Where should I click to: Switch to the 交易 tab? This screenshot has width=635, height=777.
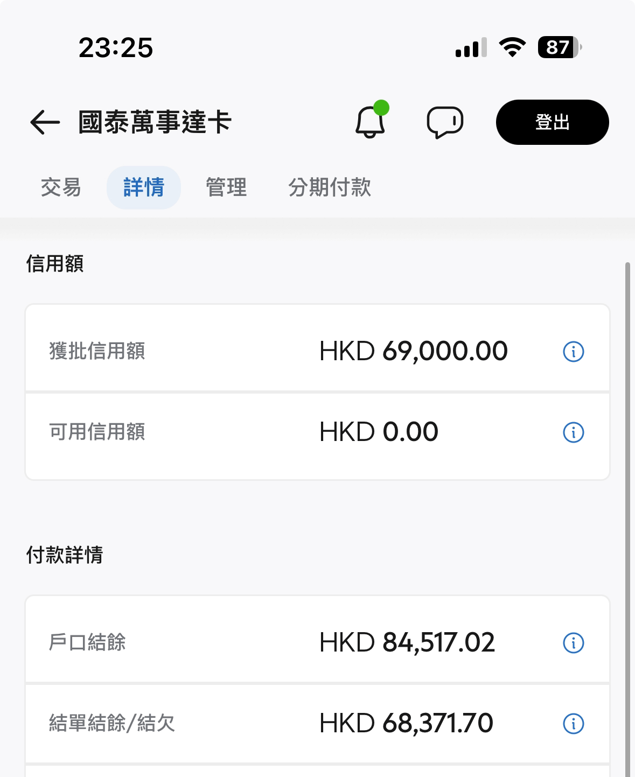click(x=61, y=187)
